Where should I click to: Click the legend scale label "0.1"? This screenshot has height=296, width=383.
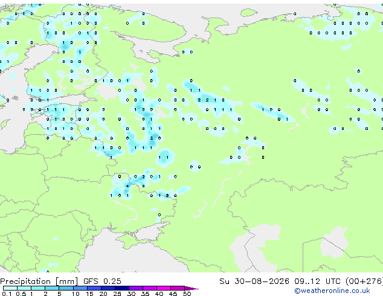click(7, 294)
